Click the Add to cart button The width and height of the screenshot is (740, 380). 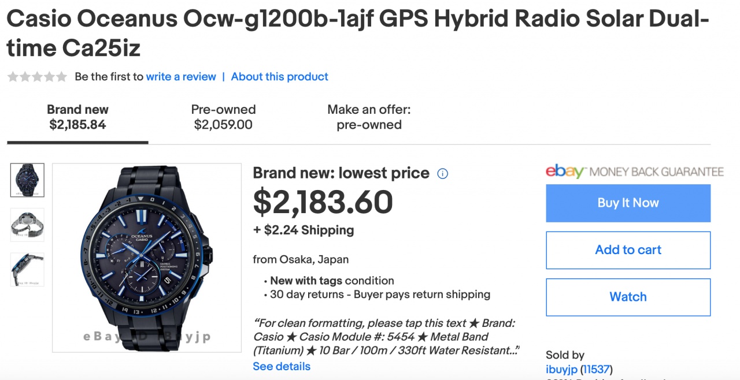(x=628, y=250)
